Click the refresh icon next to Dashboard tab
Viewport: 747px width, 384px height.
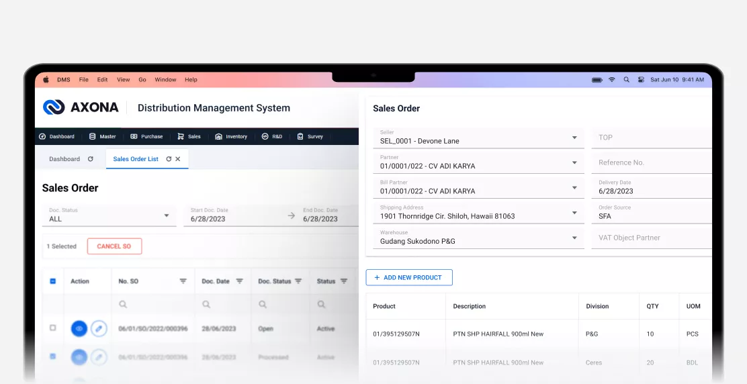tap(91, 159)
